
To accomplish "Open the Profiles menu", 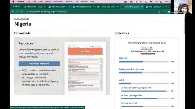I will pyautogui.click(x=69, y=2).
